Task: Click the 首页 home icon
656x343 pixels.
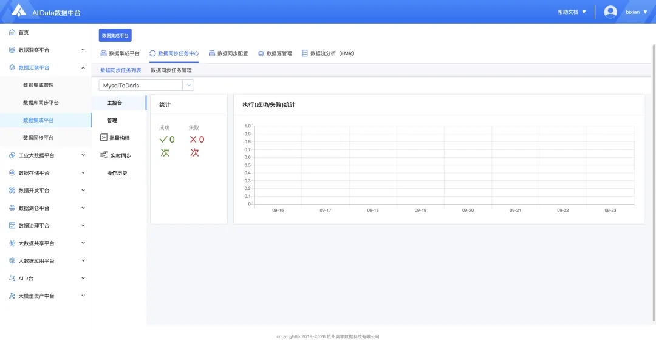Action: point(12,32)
